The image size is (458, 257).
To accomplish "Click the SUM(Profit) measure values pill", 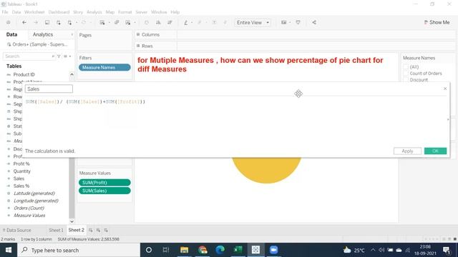I will pyautogui.click(x=104, y=183).
